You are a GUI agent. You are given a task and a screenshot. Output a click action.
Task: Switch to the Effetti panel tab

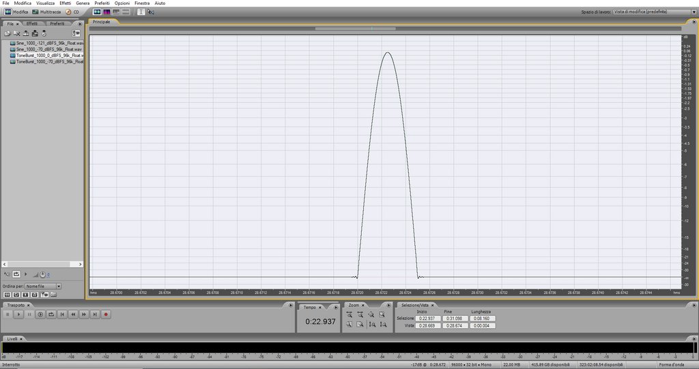pyautogui.click(x=31, y=24)
